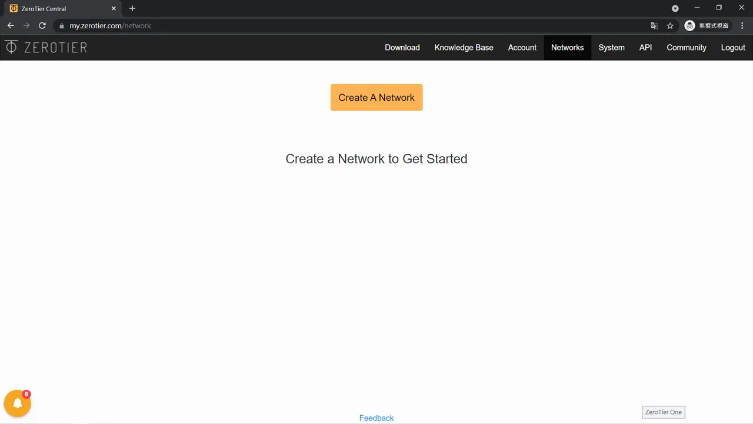This screenshot has height=424, width=753.
Task: Open new browser tab with plus
Action: pyautogui.click(x=132, y=8)
